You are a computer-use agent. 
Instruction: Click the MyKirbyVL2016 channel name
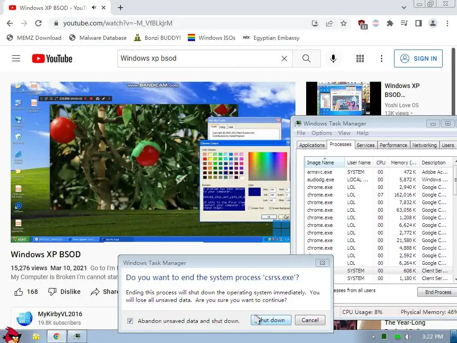pos(60,314)
